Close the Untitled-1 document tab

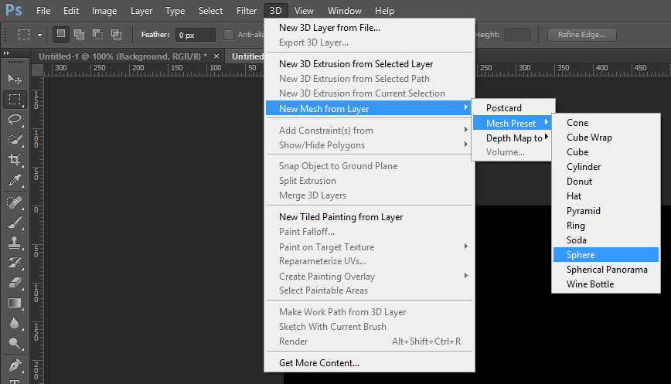click(x=216, y=56)
